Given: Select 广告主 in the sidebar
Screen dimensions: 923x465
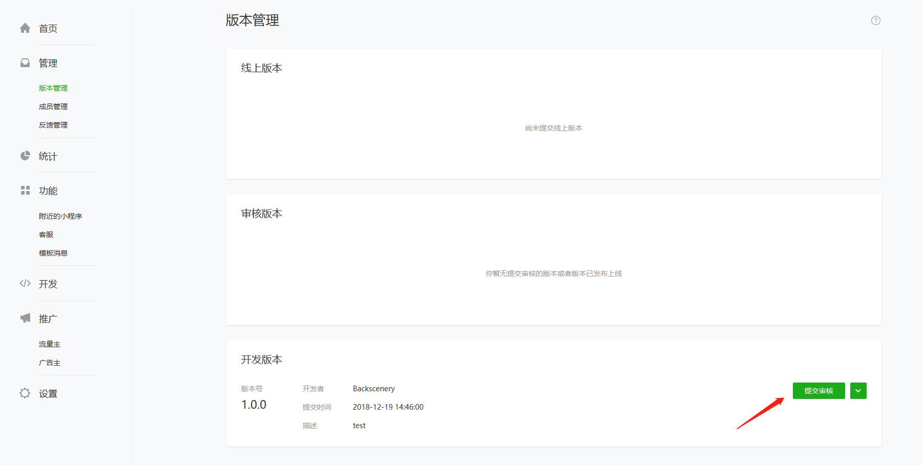Looking at the screenshot, I should [50, 363].
